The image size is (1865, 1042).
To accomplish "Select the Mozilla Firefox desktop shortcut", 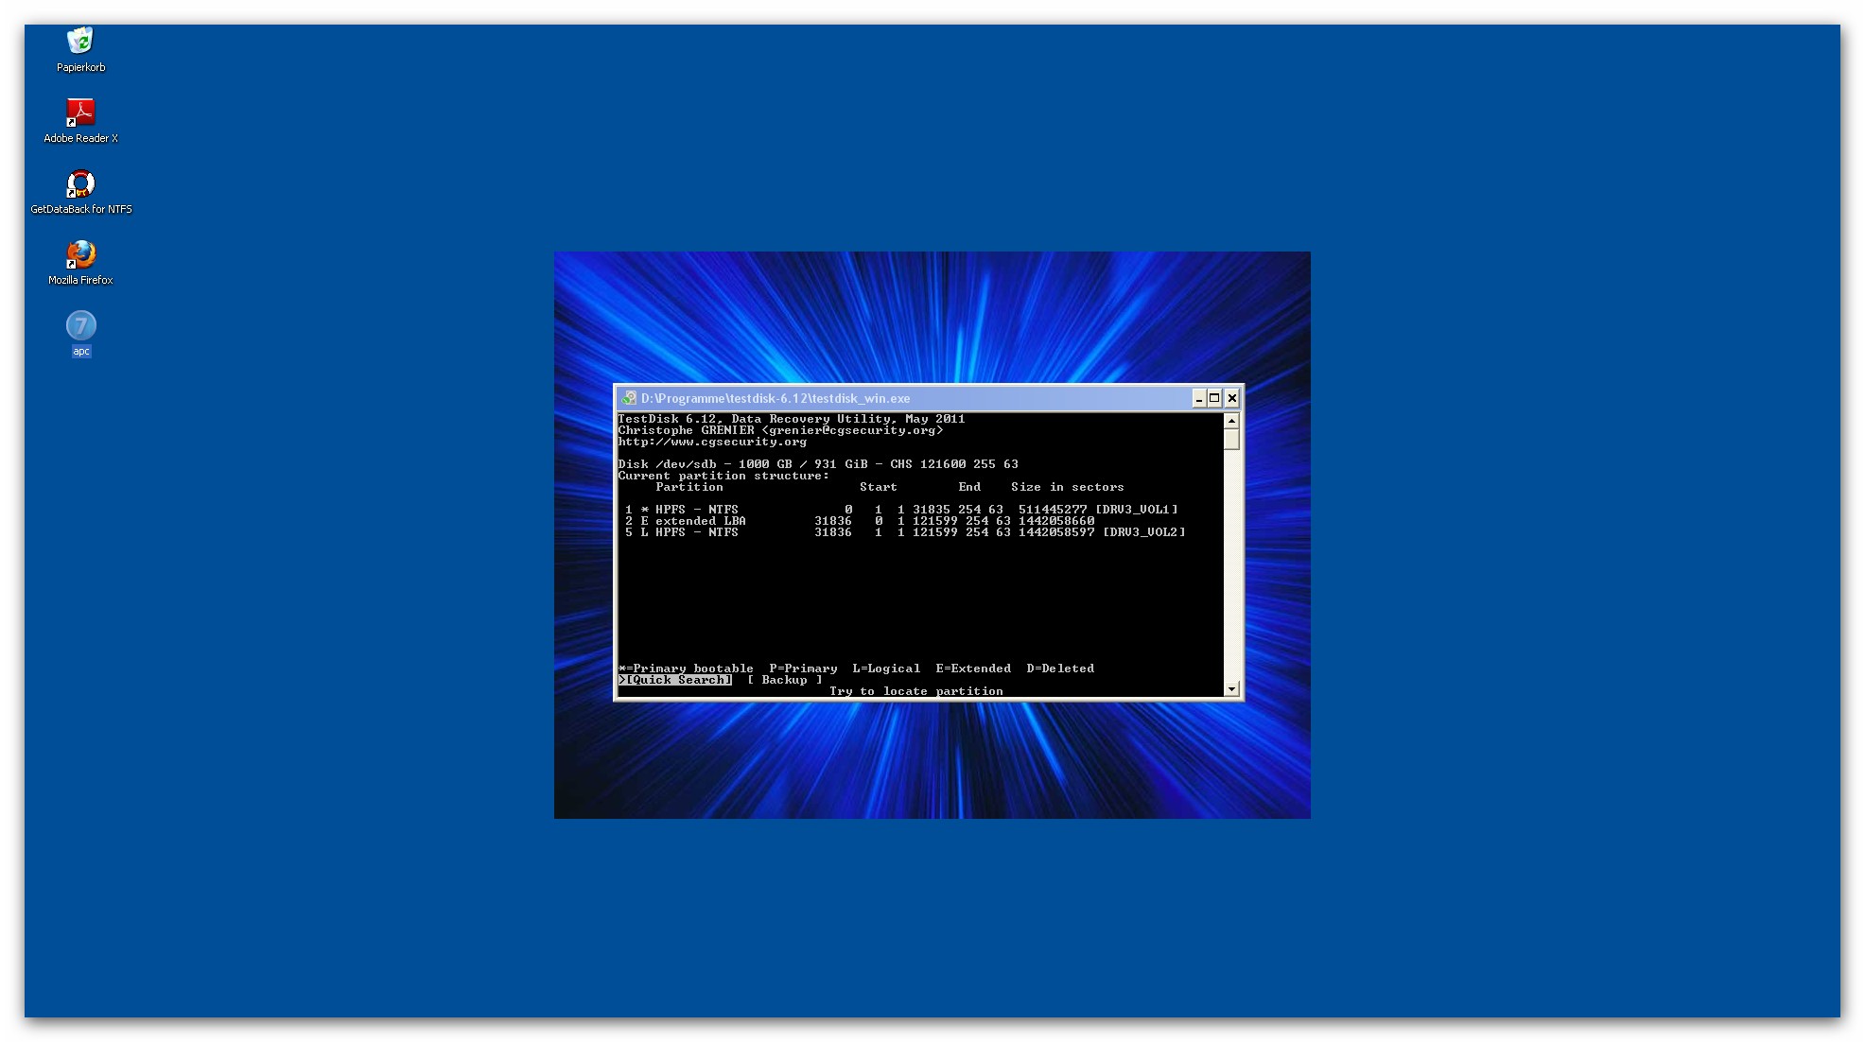I will pos(80,254).
